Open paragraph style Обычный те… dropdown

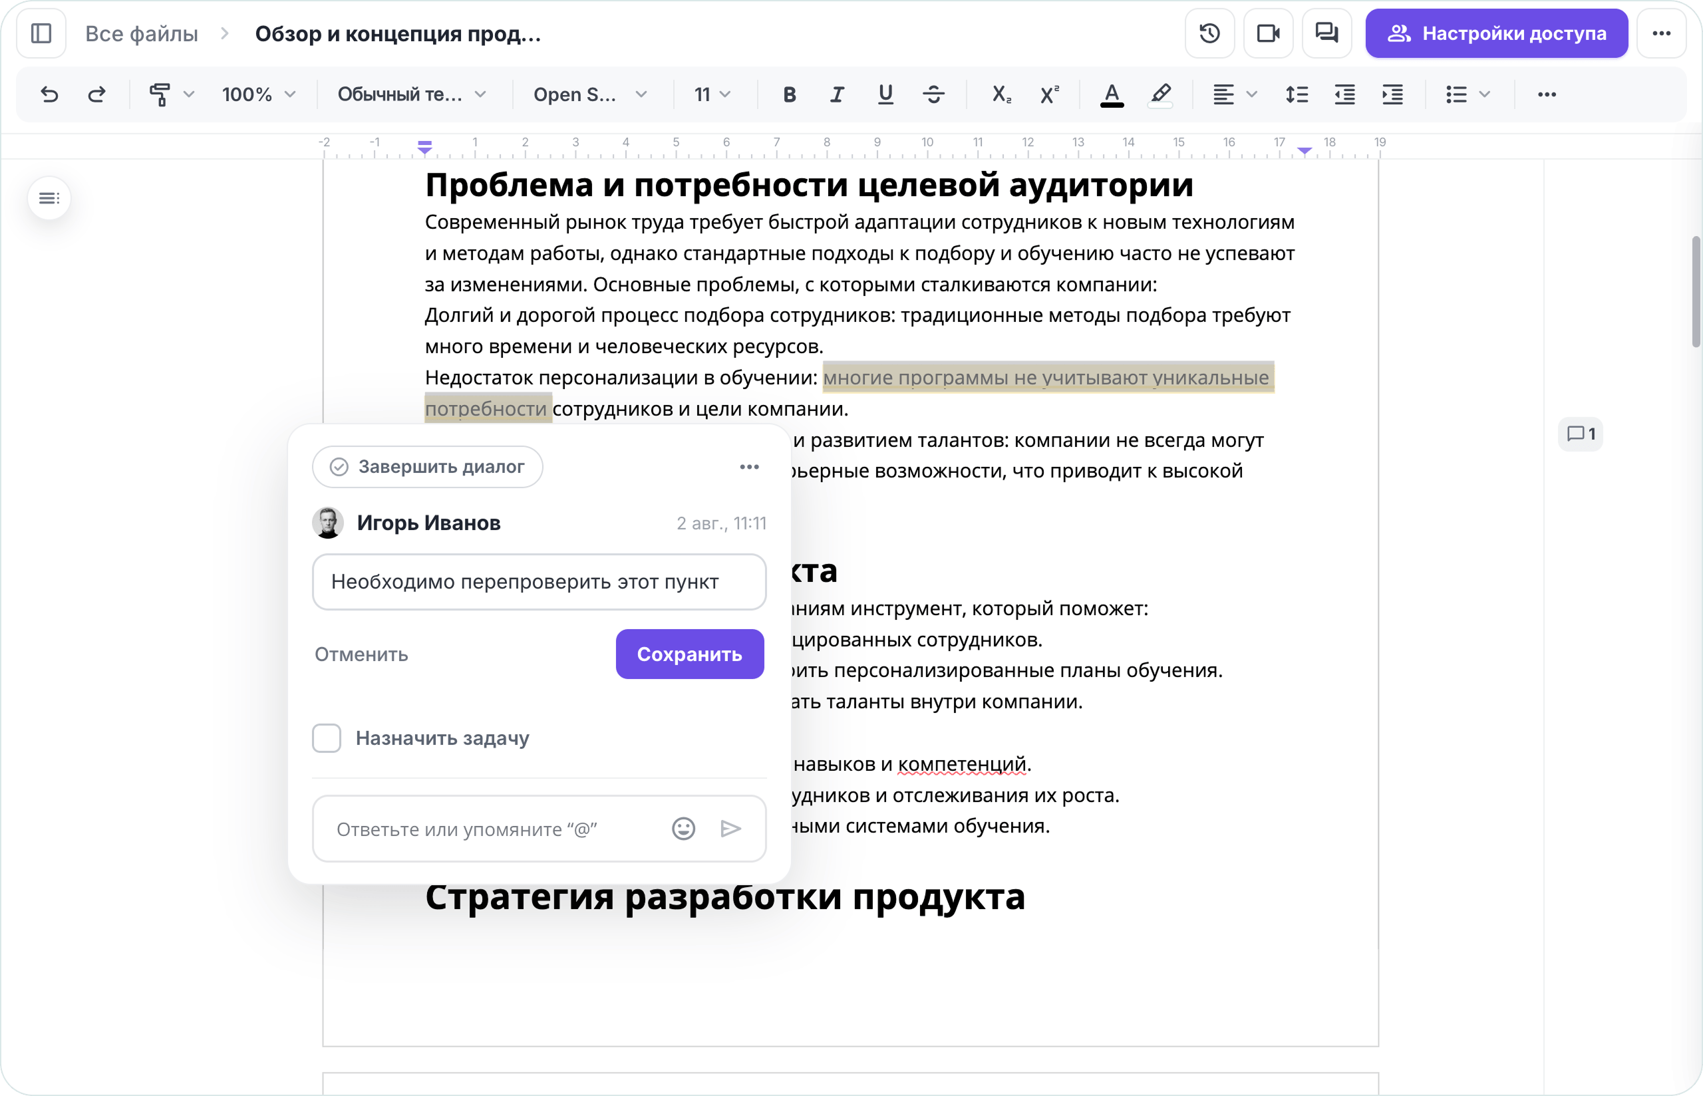(412, 94)
